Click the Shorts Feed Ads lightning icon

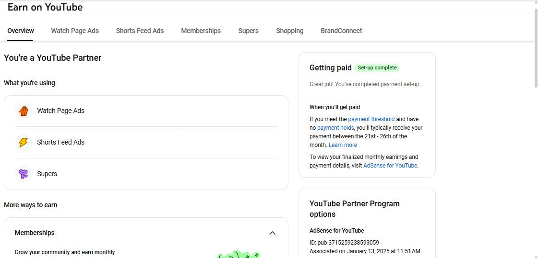click(x=23, y=143)
